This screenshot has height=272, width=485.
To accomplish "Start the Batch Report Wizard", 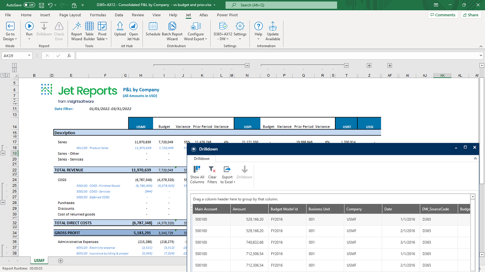I will pos(172,31).
